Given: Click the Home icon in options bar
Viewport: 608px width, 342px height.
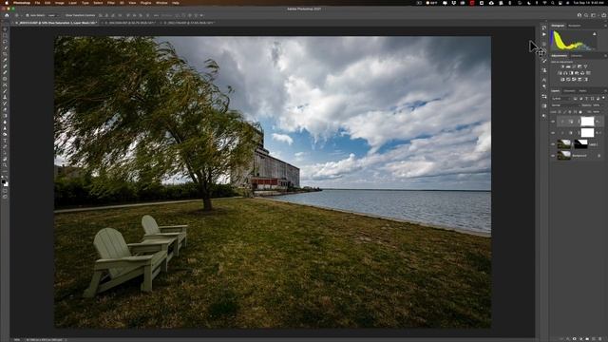Looking at the screenshot, I should [7, 15].
